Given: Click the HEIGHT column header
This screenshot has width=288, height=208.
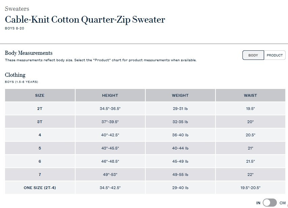Looking at the screenshot, I should (x=110, y=95).
